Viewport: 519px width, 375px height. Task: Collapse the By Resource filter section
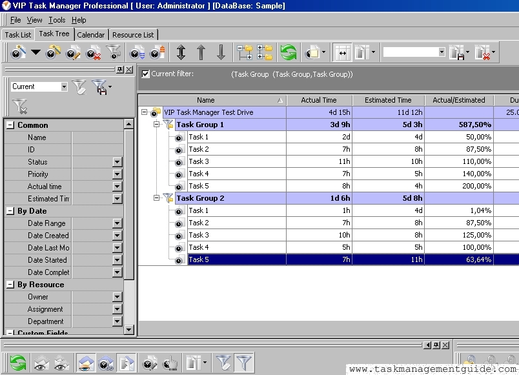pyautogui.click(x=10, y=284)
